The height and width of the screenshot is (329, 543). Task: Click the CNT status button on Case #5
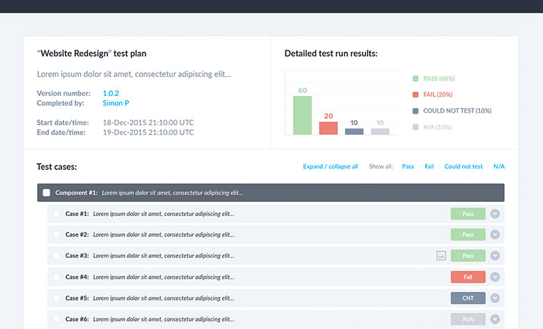coord(468,298)
